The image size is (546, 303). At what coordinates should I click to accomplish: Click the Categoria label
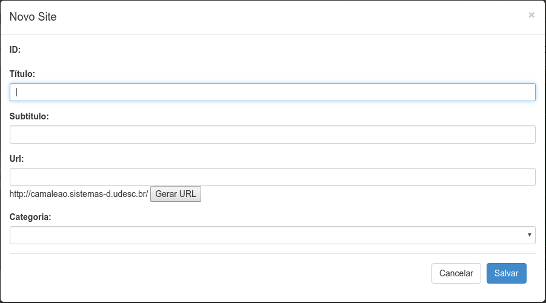(30, 216)
